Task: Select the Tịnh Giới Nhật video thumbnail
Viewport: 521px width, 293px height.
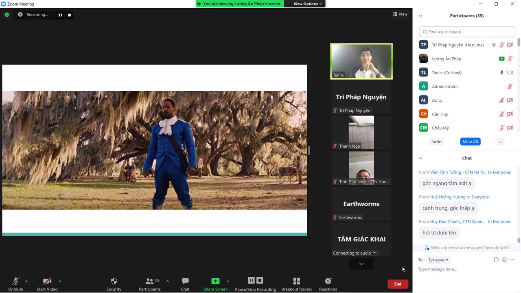Action: (x=361, y=168)
